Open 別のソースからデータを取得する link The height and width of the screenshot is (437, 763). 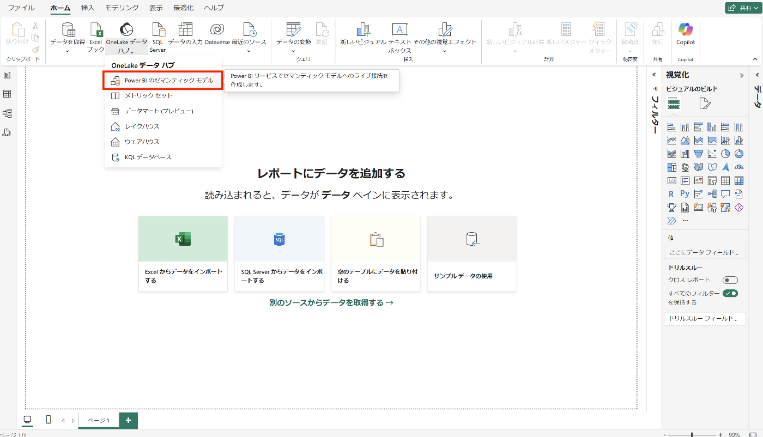[331, 302]
